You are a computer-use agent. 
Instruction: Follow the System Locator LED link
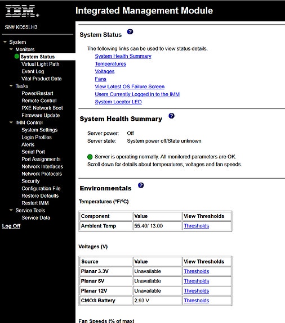click(118, 102)
